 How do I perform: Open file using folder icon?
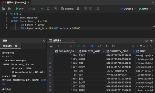click(x=4, y=9)
